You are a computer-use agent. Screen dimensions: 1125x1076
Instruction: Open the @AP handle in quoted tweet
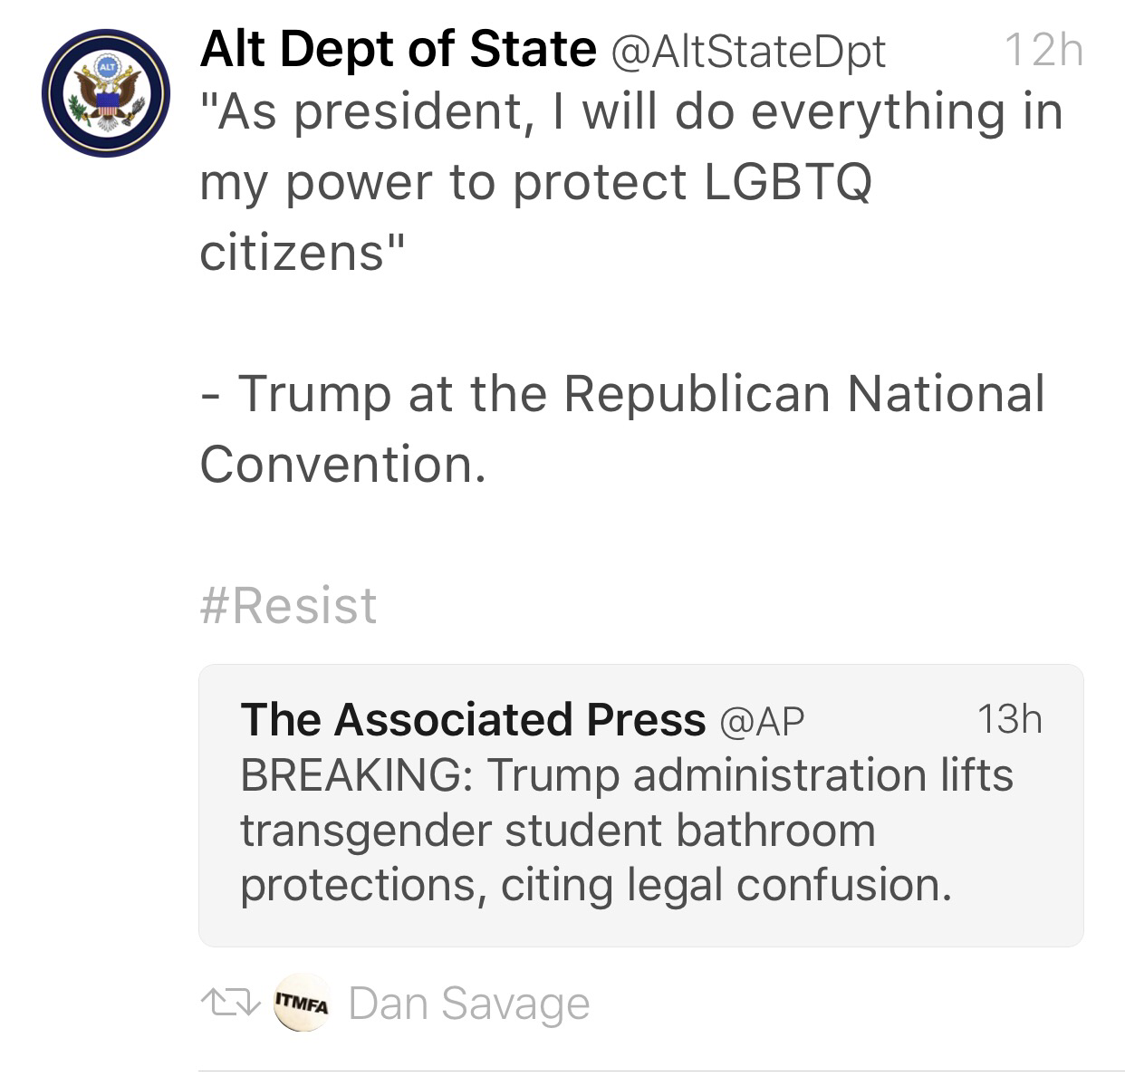pyautogui.click(x=761, y=722)
